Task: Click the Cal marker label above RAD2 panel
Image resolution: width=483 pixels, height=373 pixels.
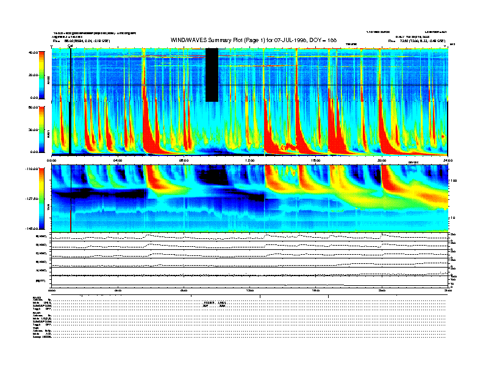Action: 70,46
